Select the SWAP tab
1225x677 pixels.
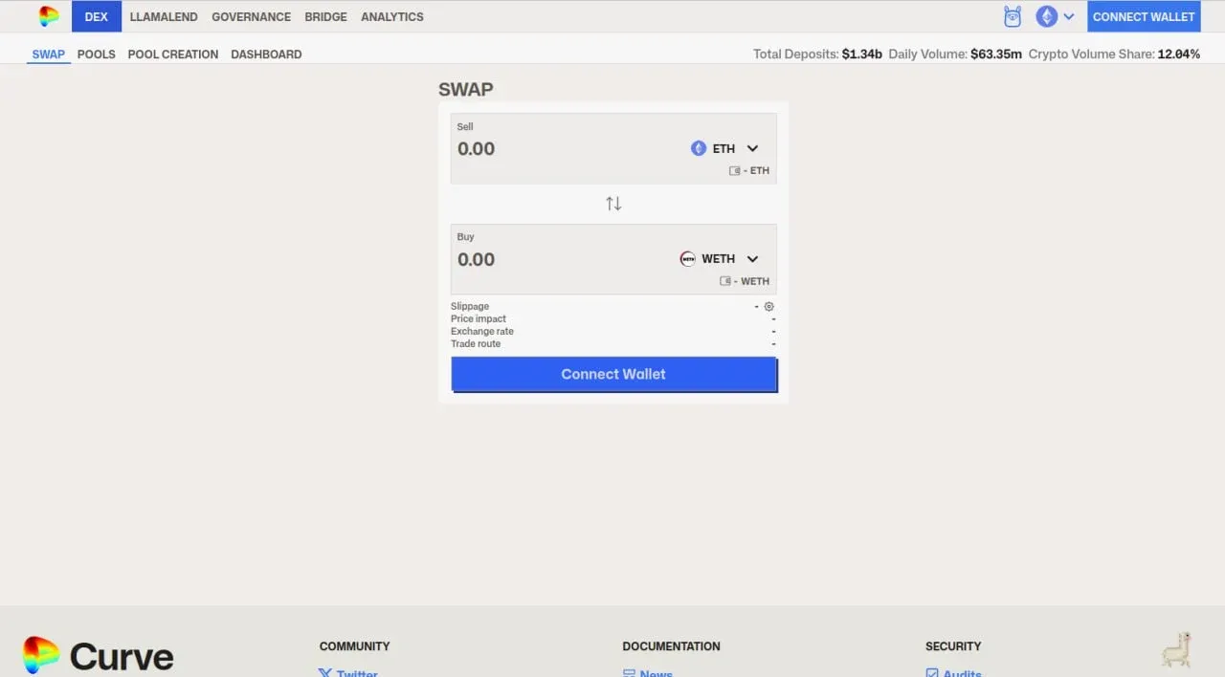click(x=49, y=55)
